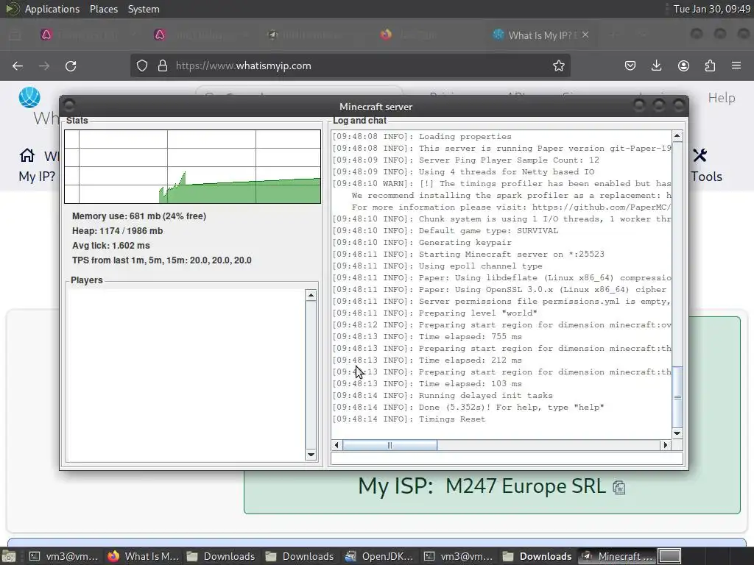Viewport: 754px width, 565px height.
Task: Go back in the Firefox window
Action: (18, 65)
